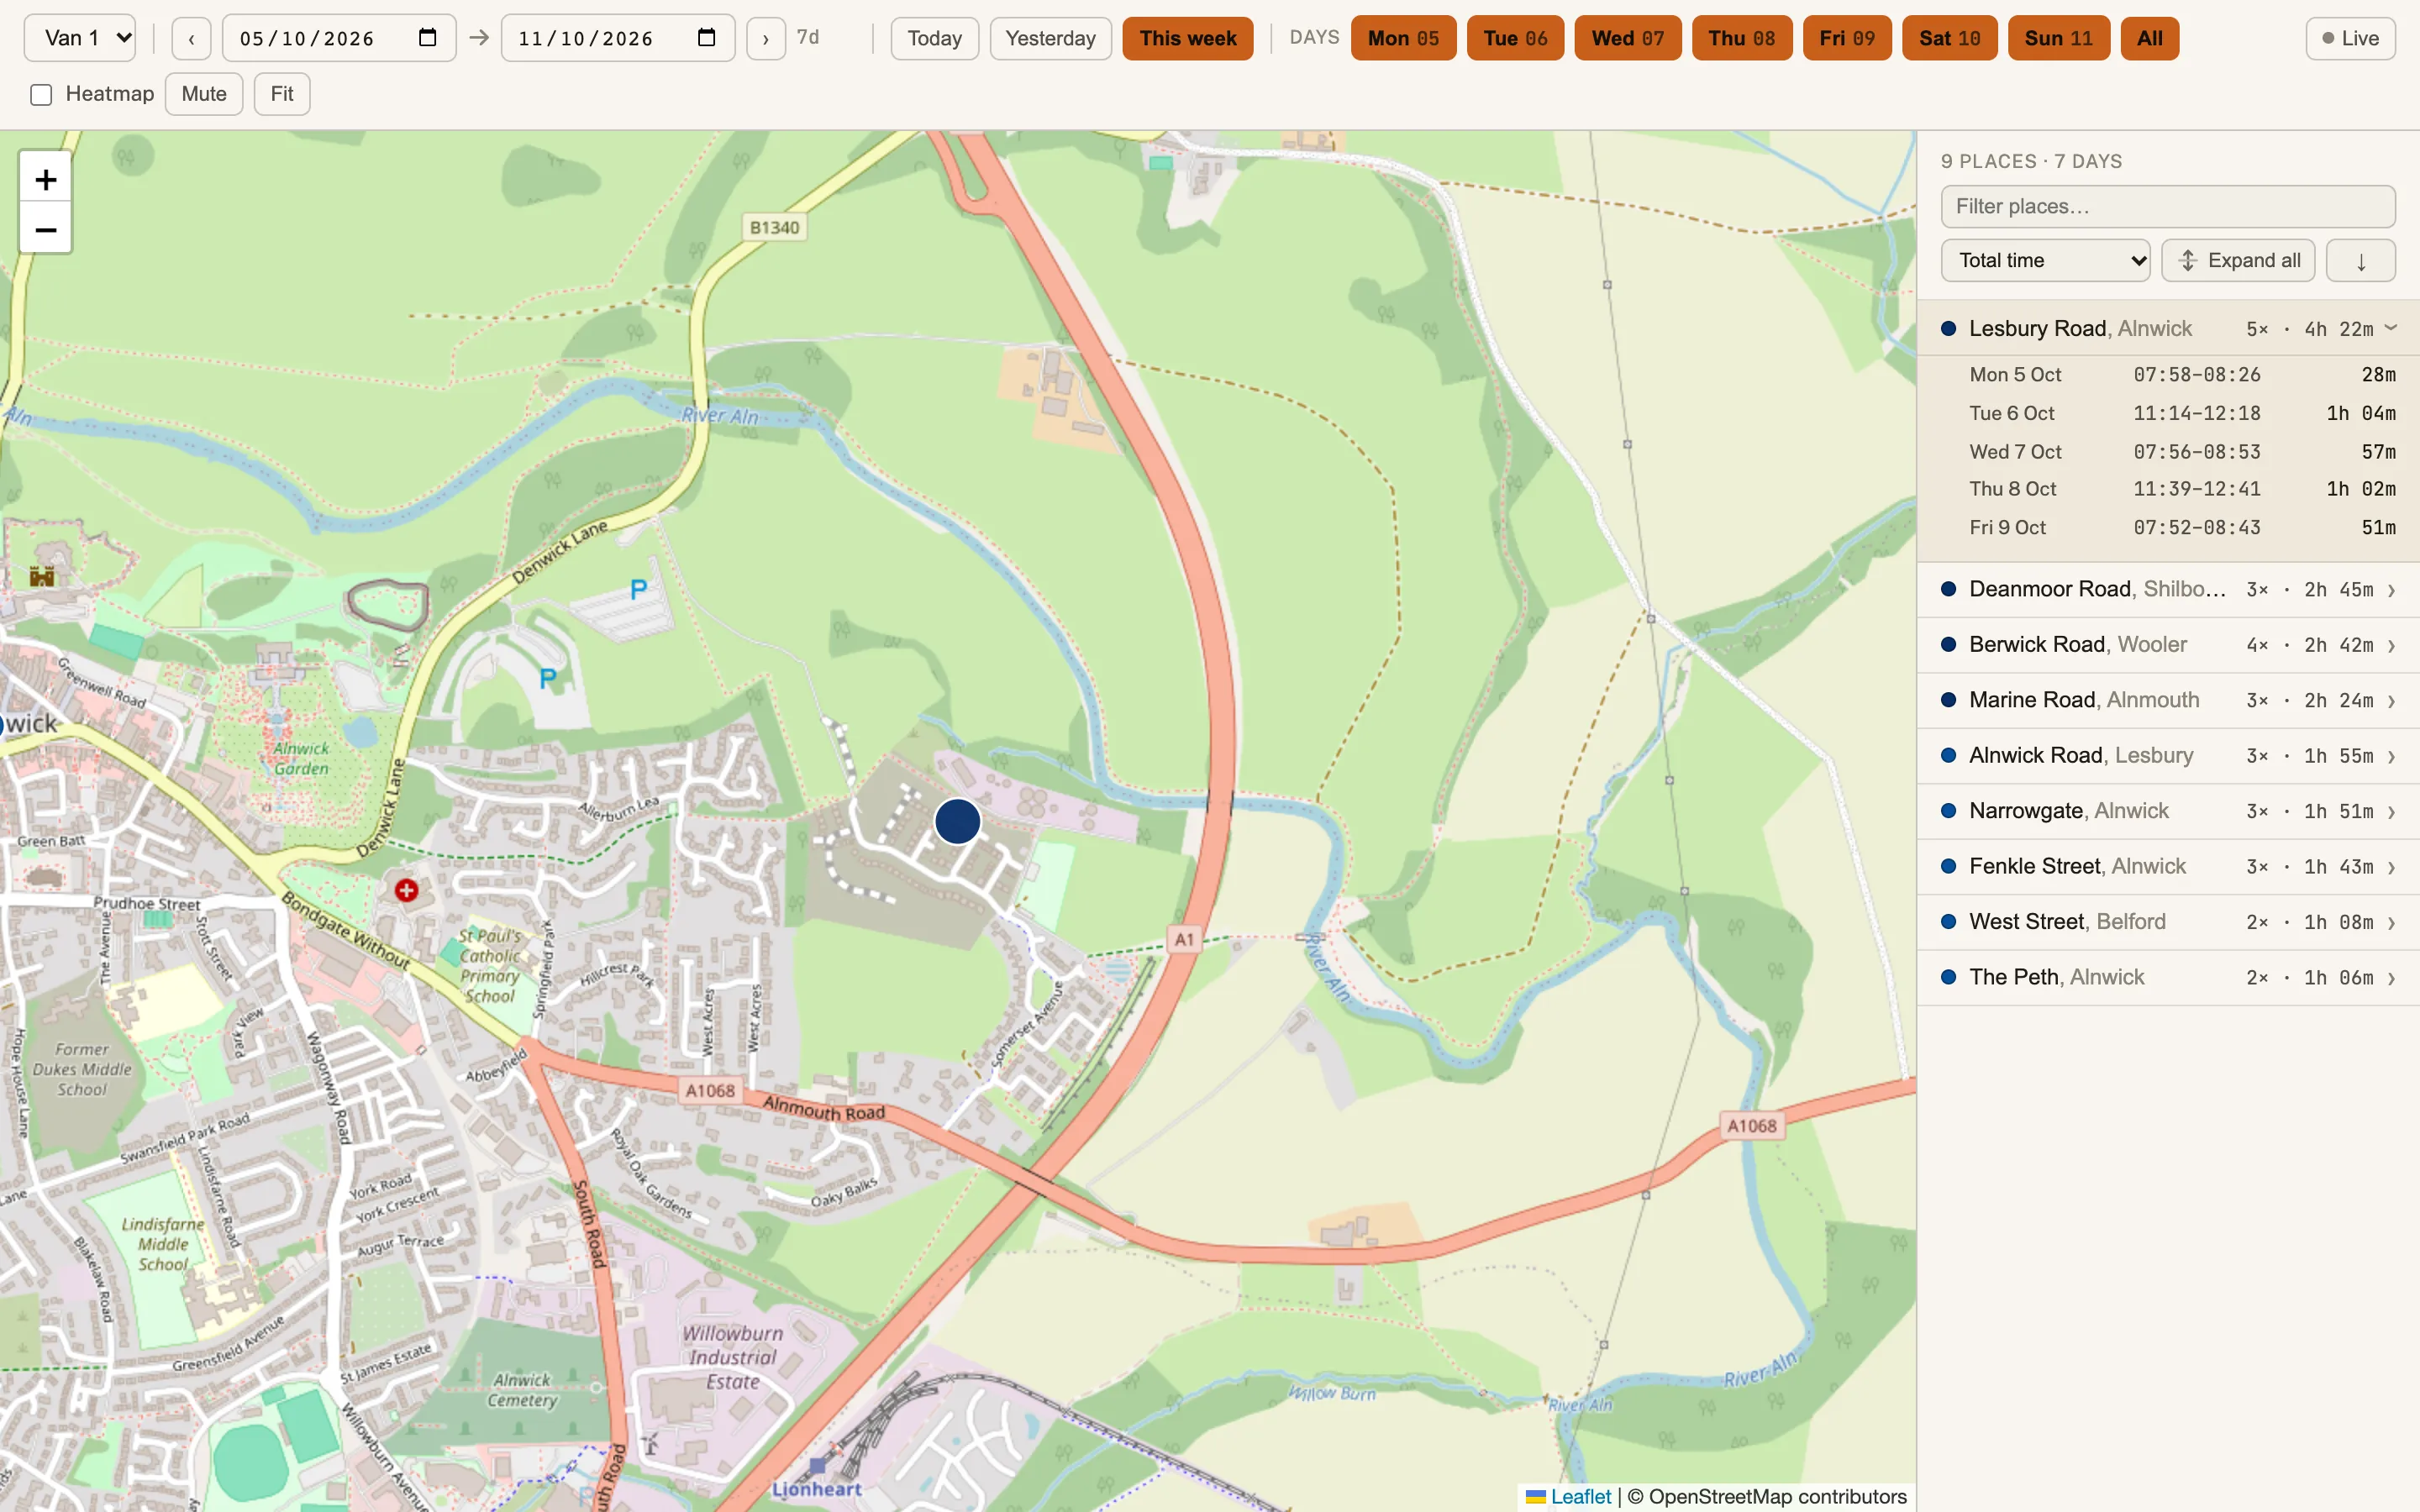Toggle the Mon 05 day filter
This screenshot has height=1512, width=2420.
coord(1403,39)
